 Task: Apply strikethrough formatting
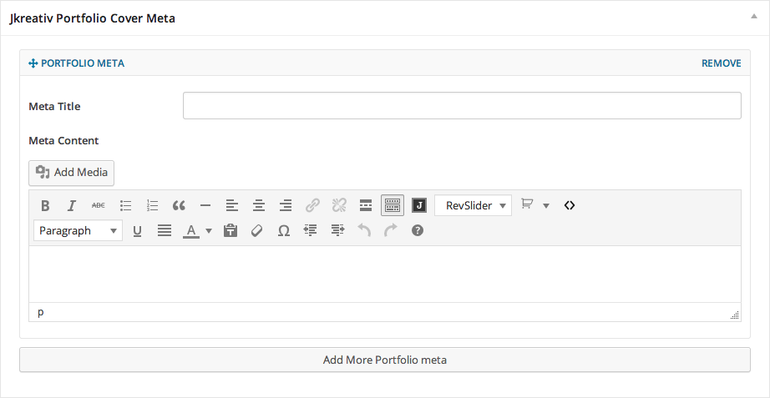pyautogui.click(x=99, y=205)
